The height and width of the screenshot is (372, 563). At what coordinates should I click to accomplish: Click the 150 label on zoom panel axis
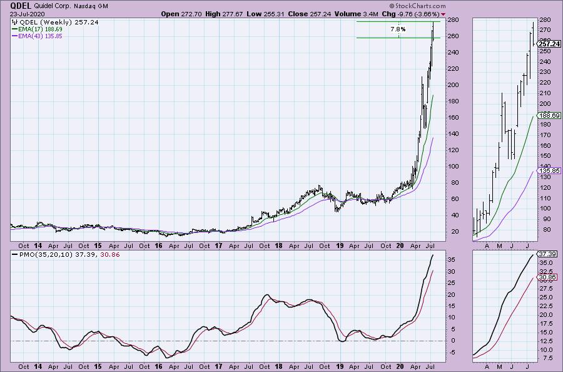tap(545, 156)
